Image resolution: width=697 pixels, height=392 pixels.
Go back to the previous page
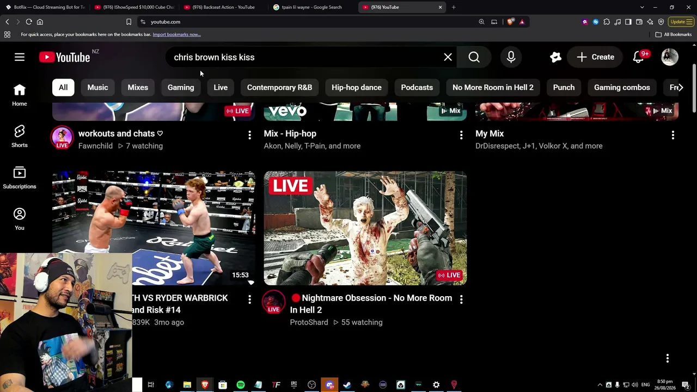click(7, 22)
